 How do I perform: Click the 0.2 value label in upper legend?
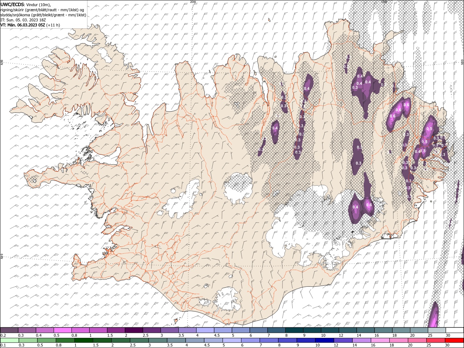coord(3,335)
